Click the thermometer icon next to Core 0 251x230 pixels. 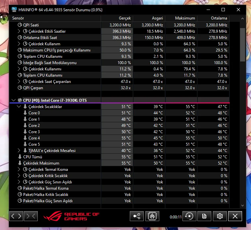[25, 113]
